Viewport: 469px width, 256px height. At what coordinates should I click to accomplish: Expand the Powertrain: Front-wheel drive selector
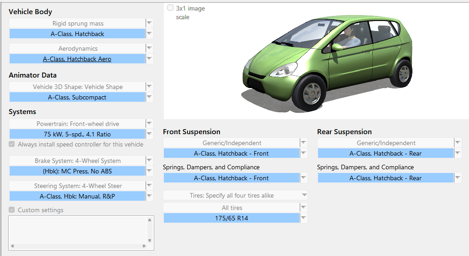[150, 124]
